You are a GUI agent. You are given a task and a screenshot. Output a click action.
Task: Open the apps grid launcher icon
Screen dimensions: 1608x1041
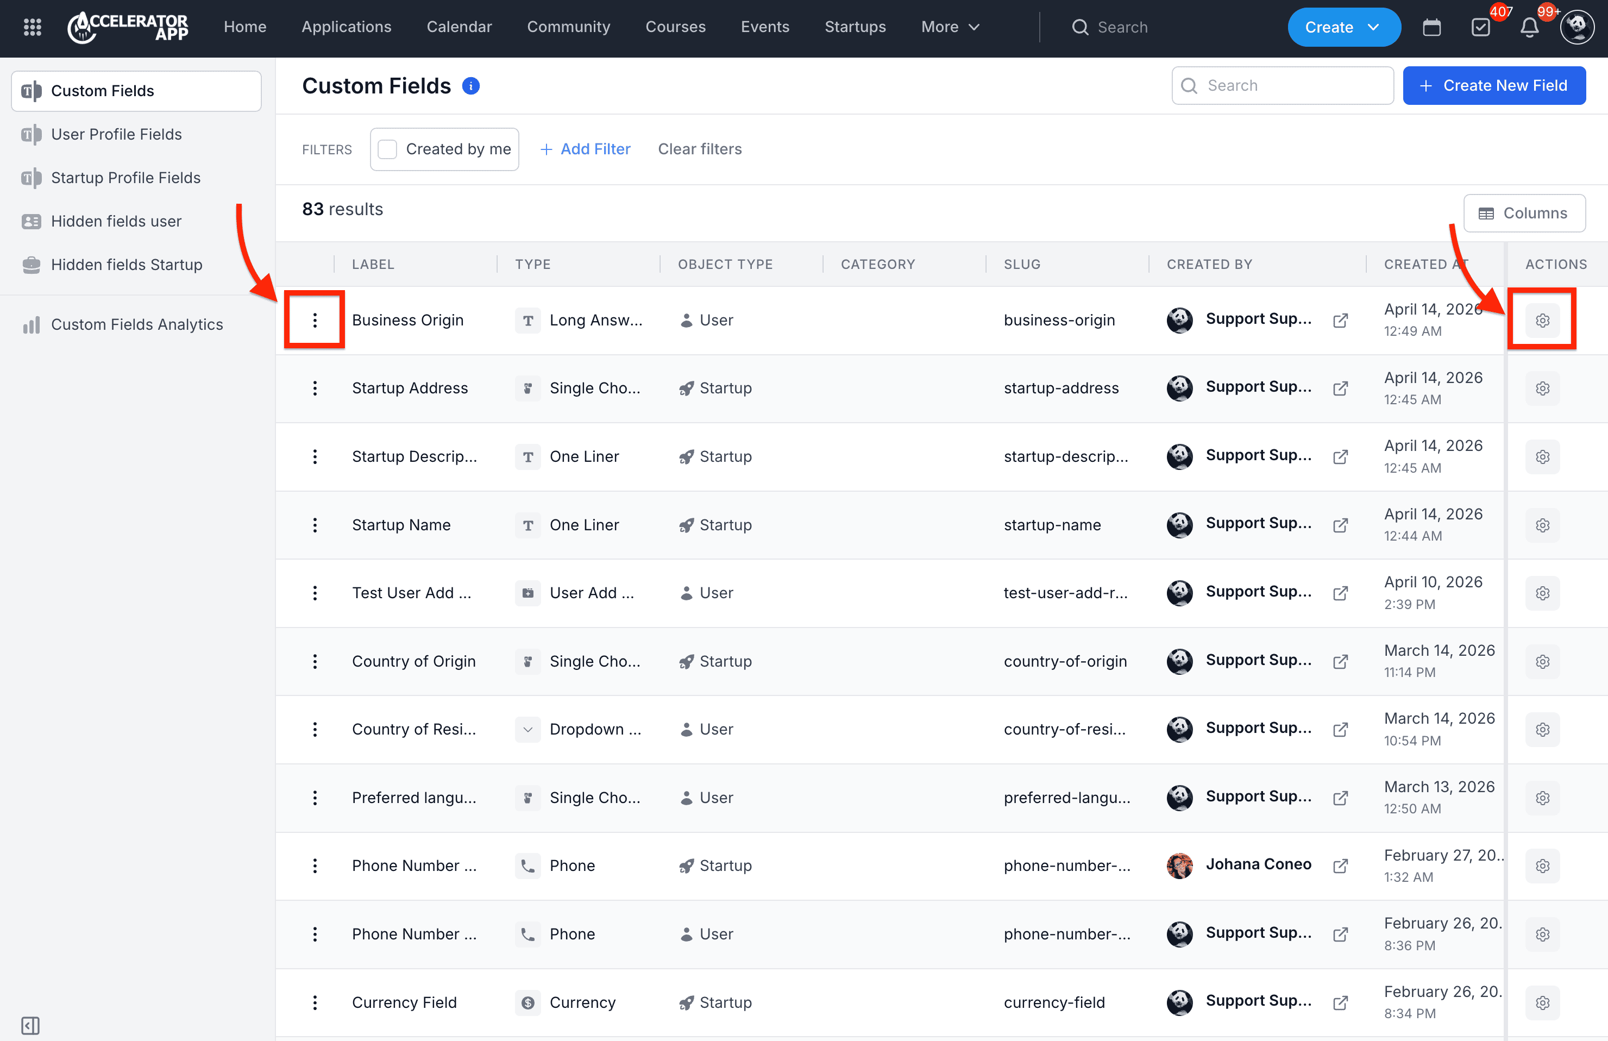[x=33, y=27]
